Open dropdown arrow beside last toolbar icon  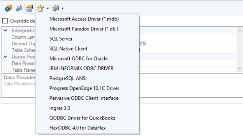(62, 8)
